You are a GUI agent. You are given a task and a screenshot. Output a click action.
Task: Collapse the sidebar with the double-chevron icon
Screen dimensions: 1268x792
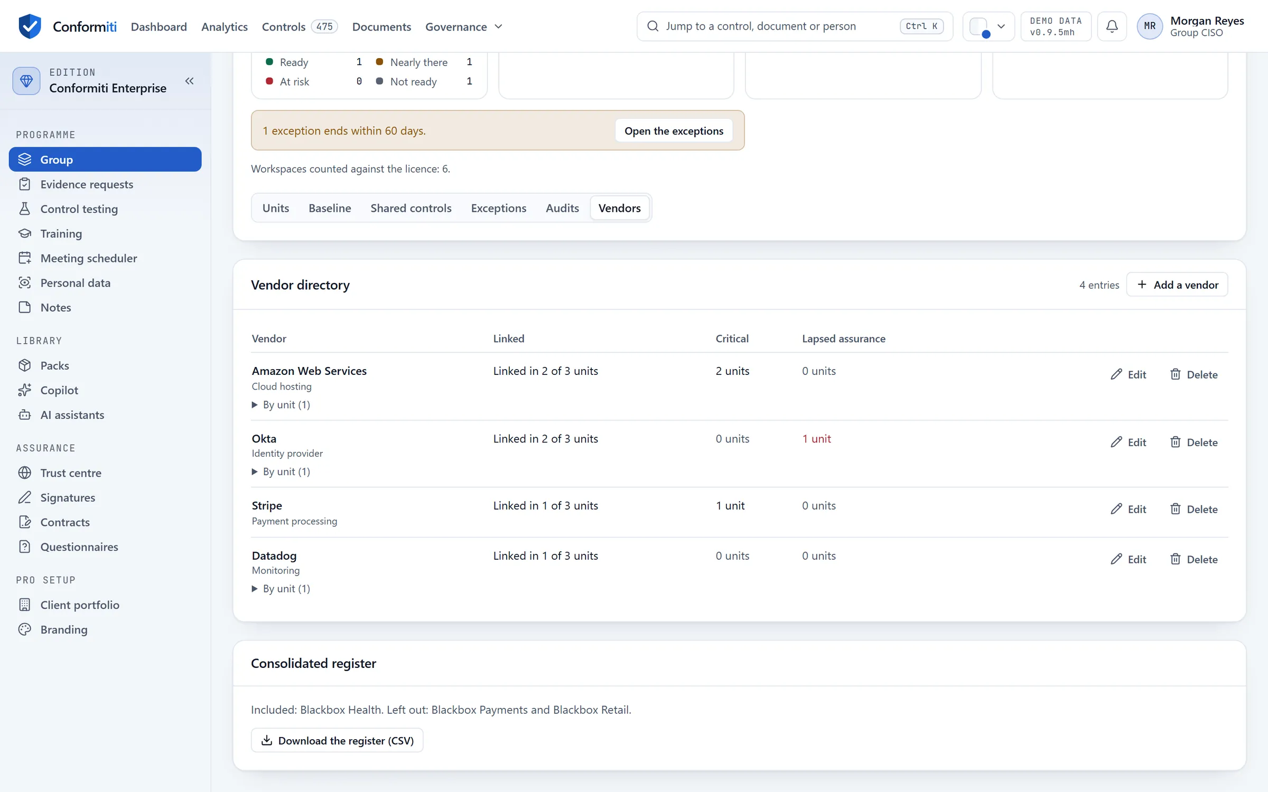[189, 81]
